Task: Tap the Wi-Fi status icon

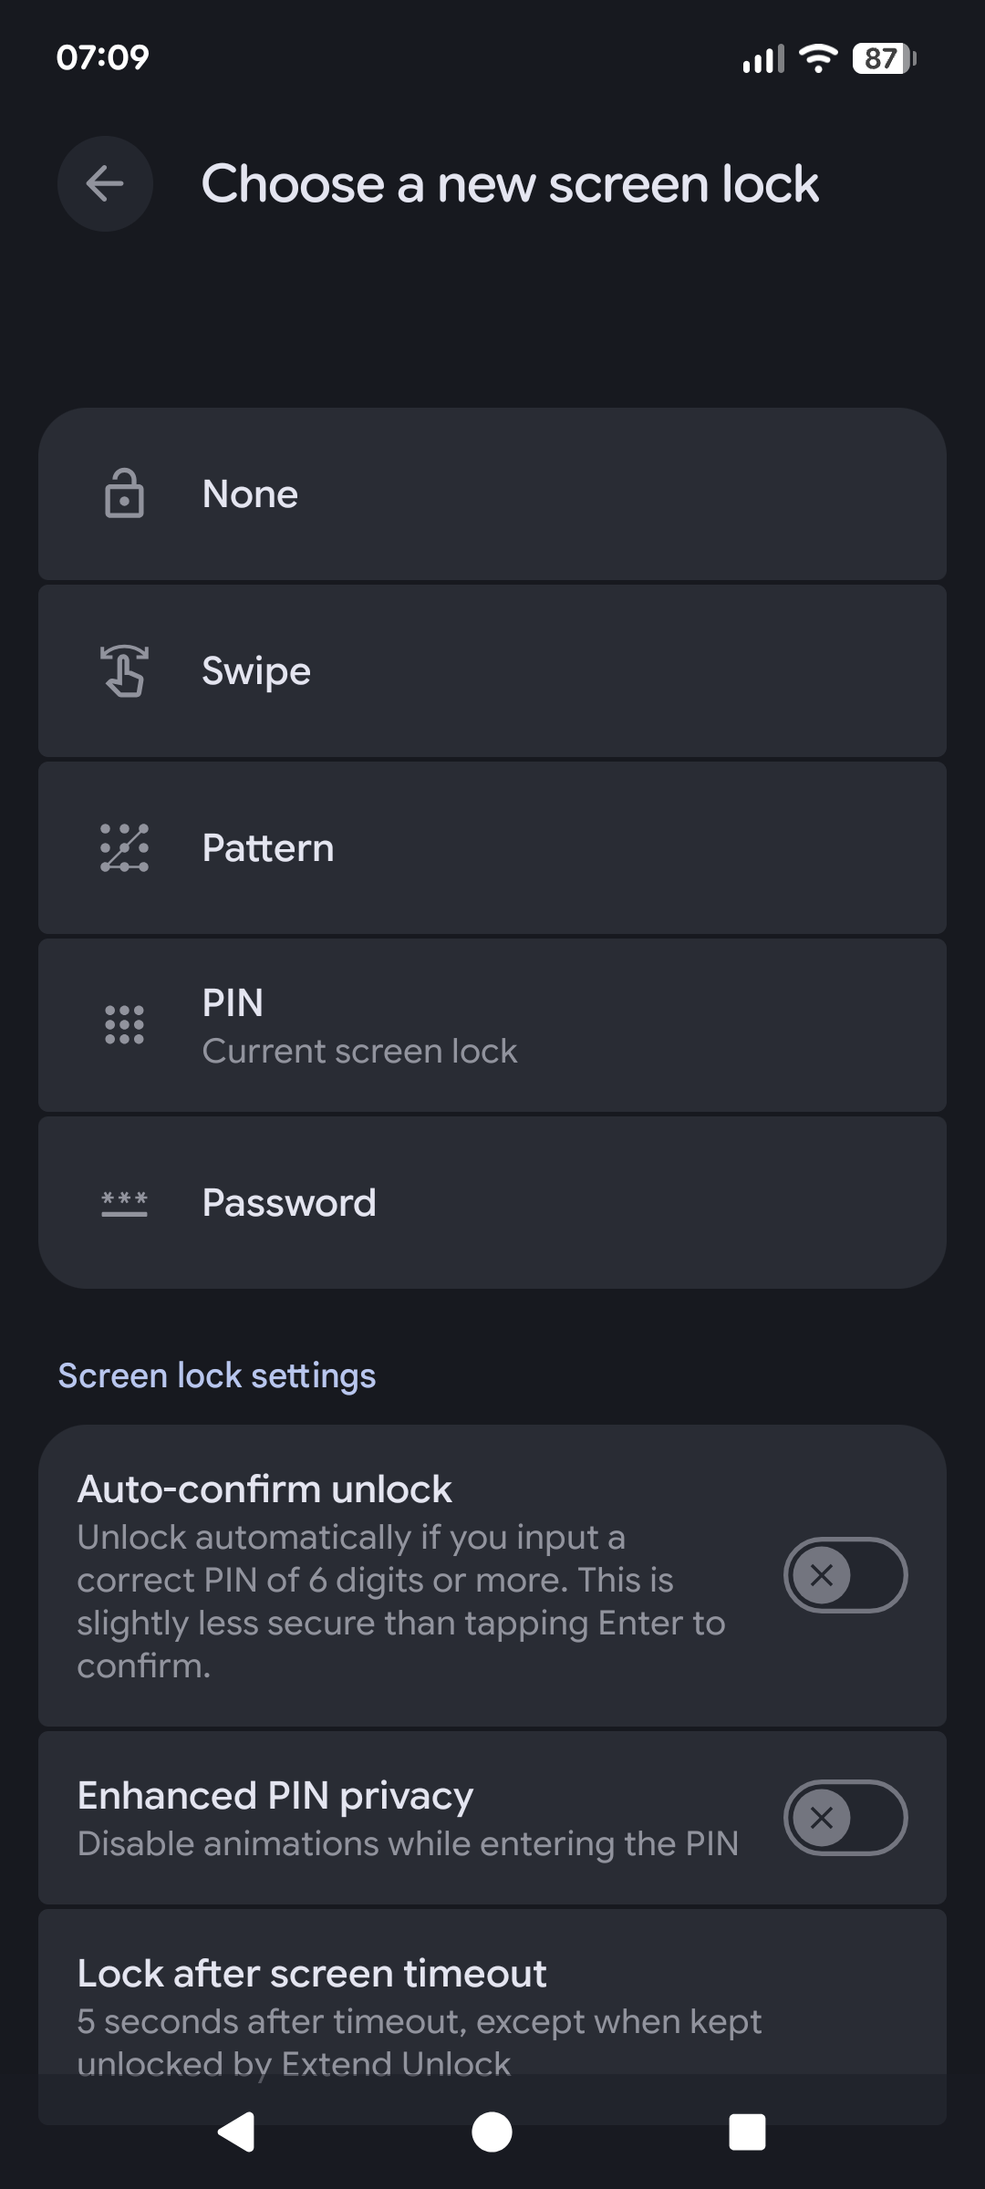Action: click(x=818, y=58)
